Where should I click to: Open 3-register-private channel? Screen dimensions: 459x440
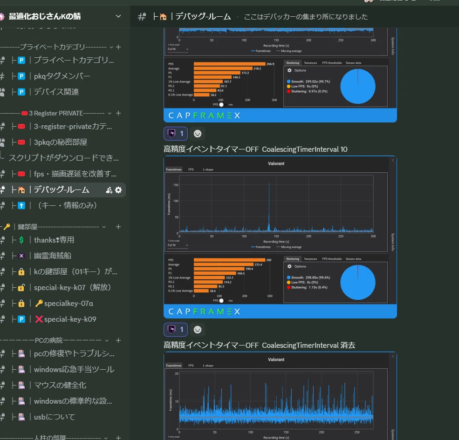click(x=62, y=126)
